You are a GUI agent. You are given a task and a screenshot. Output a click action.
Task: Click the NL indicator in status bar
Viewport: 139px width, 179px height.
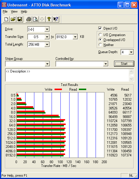(131, 175)
